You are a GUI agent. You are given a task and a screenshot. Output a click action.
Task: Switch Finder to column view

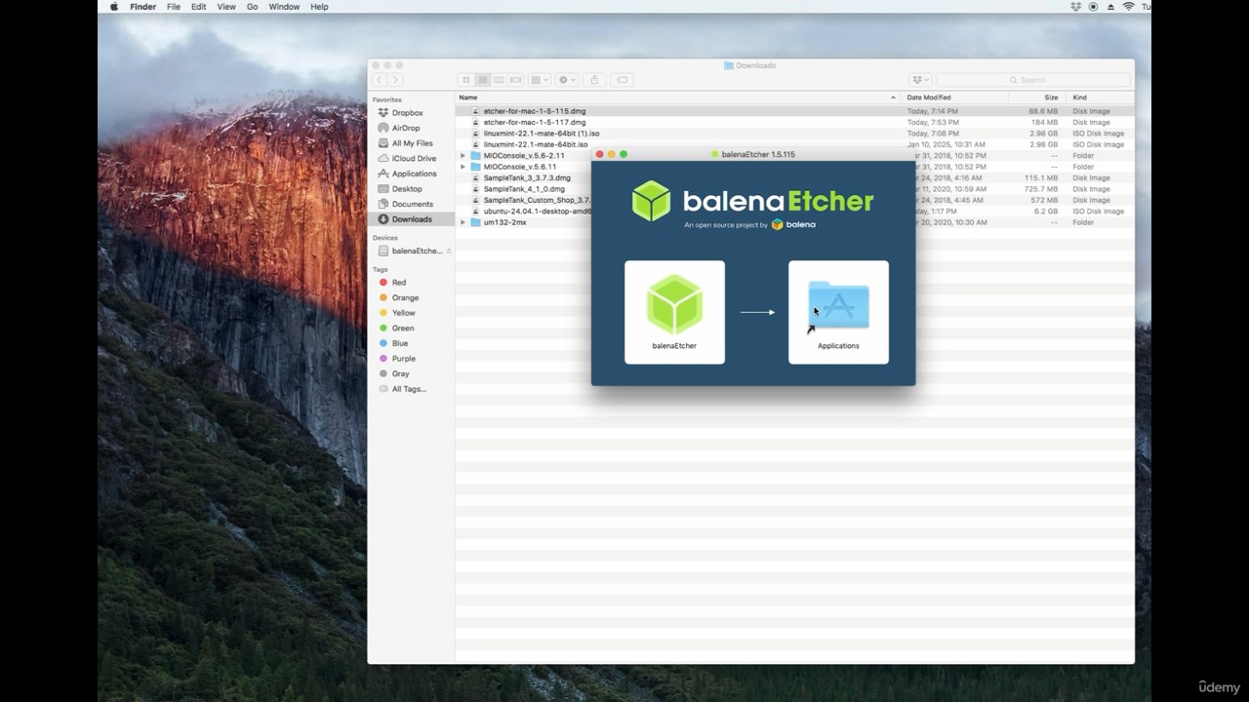[x=499, y=80]
